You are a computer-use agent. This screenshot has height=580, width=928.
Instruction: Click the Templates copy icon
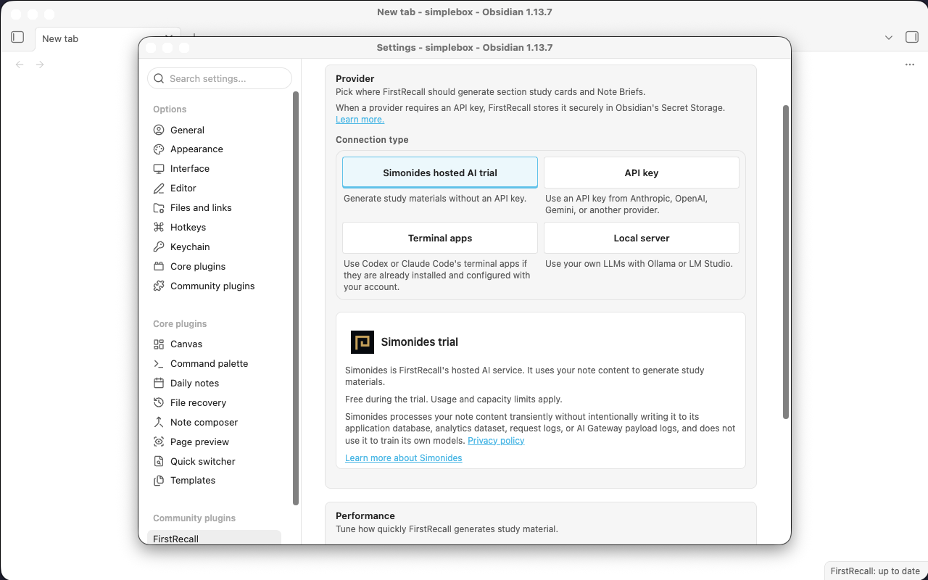click(159, 481)
